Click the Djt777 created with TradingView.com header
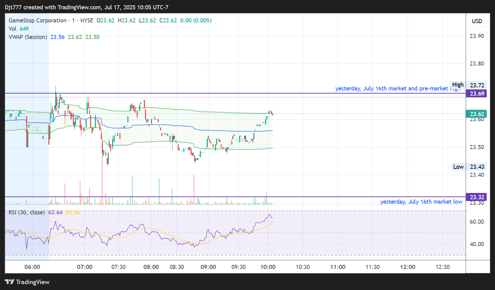This screenshot has width=495, height=290. click(x=87, y=7)
